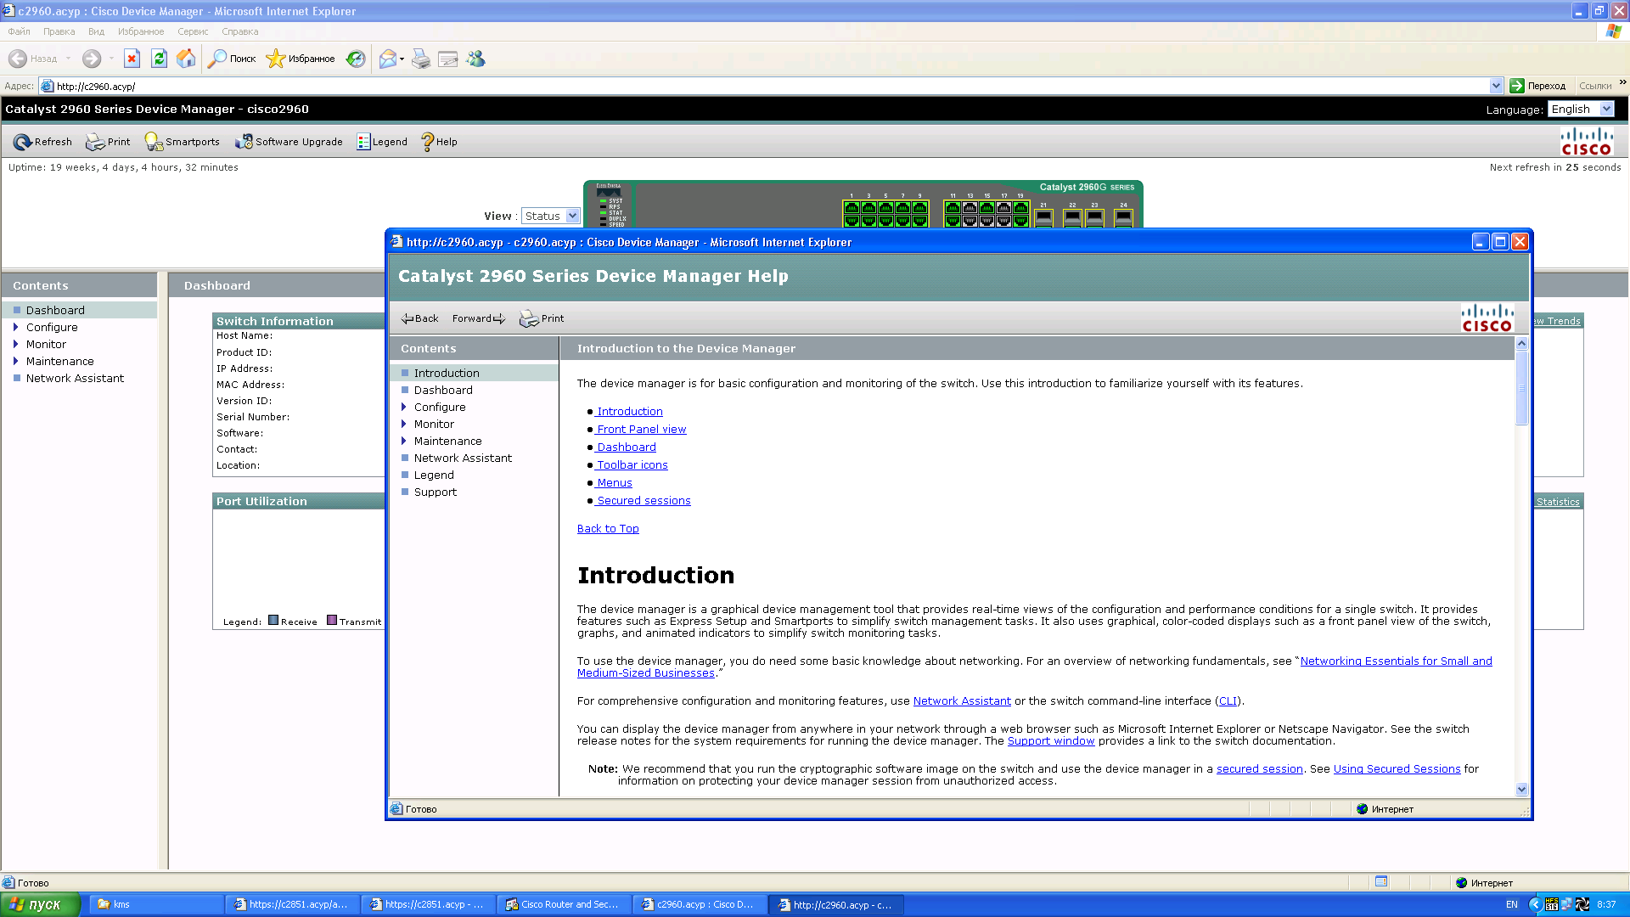Go to the IE Home page icon
The width and height of the screenshot is (1630, 917).
(186, 59)
